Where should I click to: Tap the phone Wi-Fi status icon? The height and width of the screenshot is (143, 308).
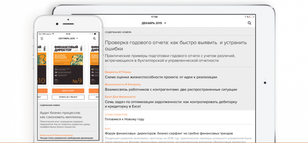click(x=53, y=34)
